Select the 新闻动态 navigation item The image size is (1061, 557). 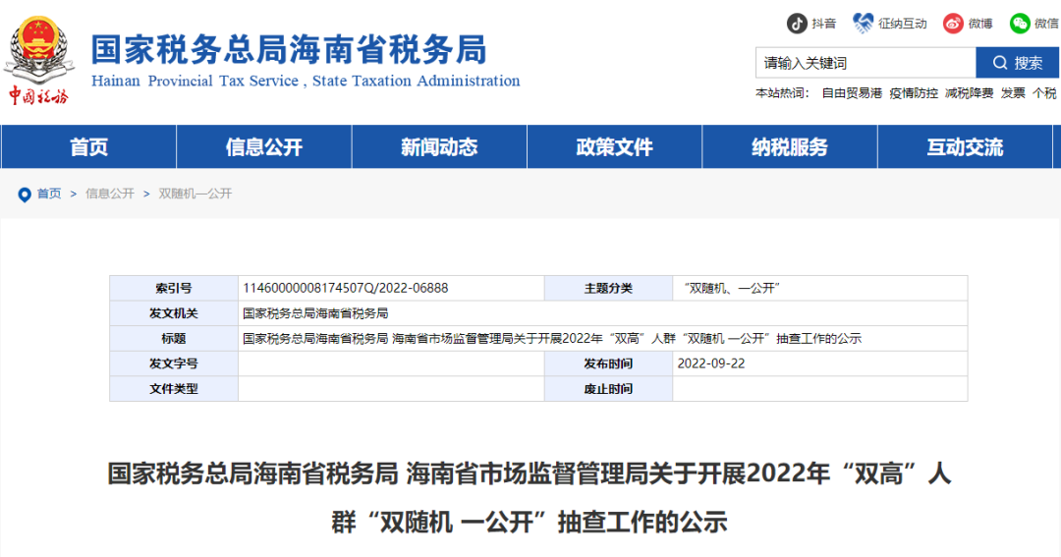coord(439,147)
